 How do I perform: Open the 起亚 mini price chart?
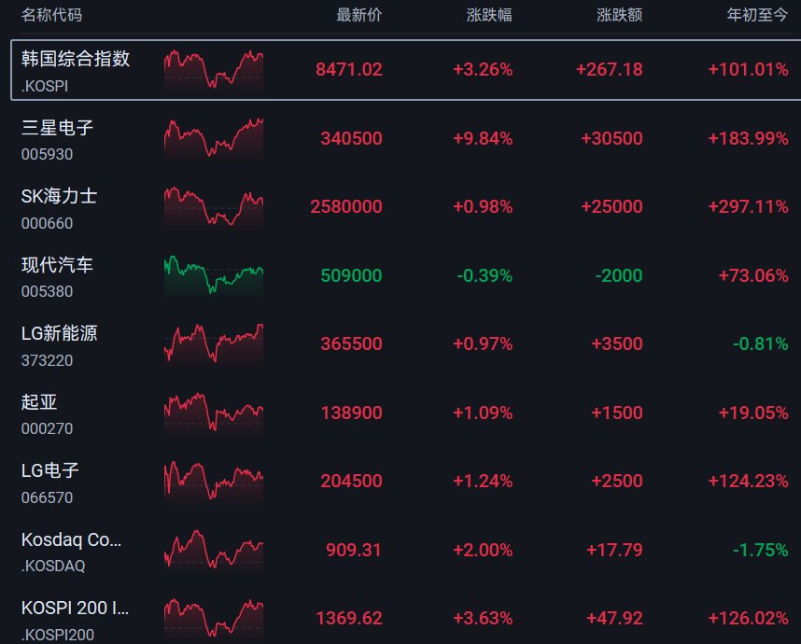214,413
